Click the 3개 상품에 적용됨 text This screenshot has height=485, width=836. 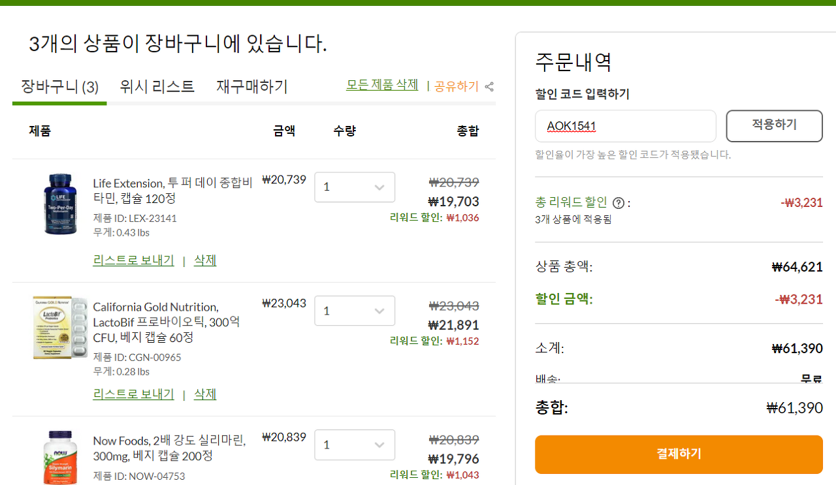coord(573,219)
